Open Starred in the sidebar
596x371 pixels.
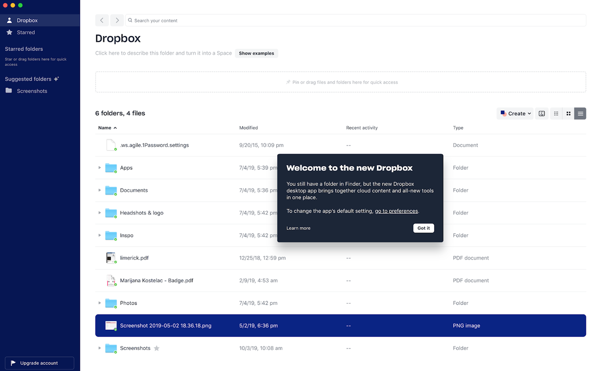[26, 33]
